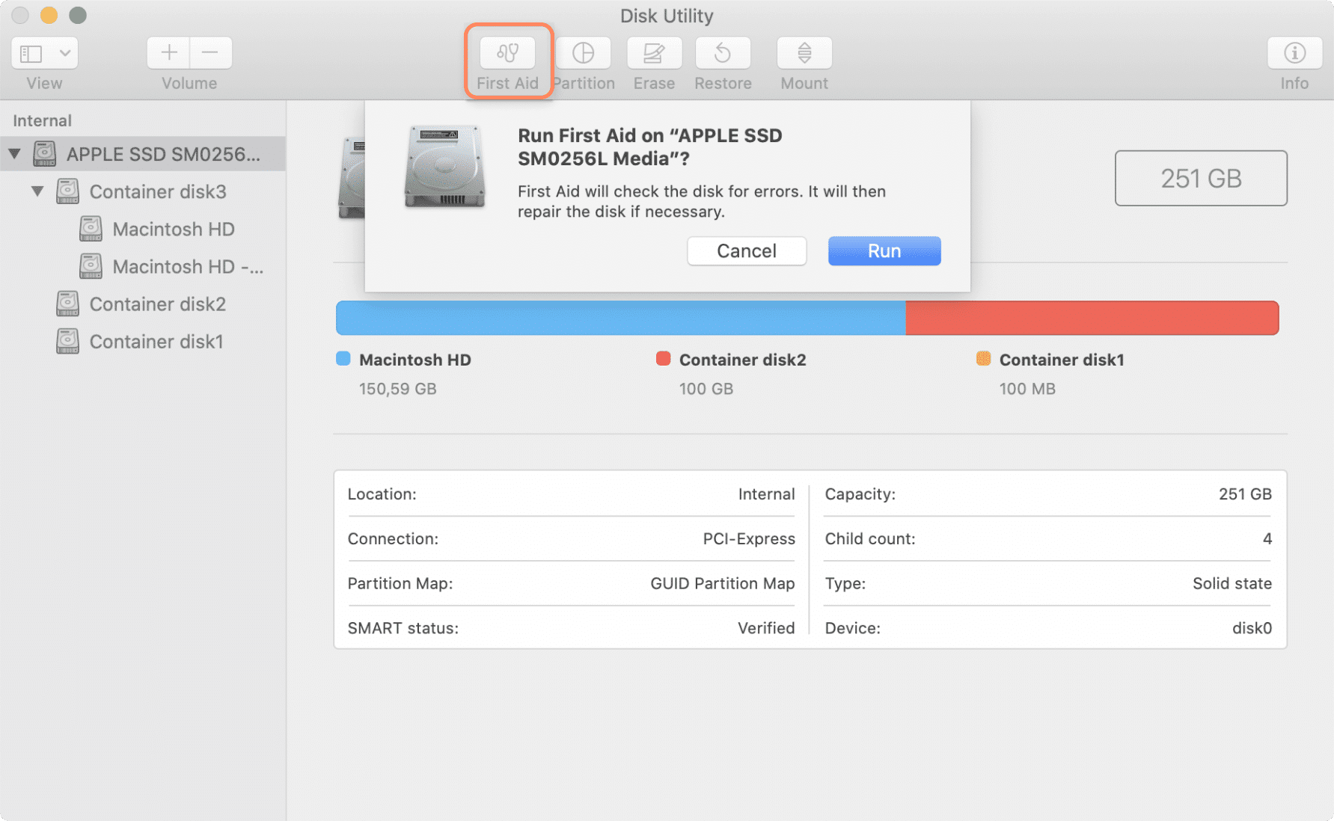Click the Macintosh HD volume icon in sidebar

(91, 229)
